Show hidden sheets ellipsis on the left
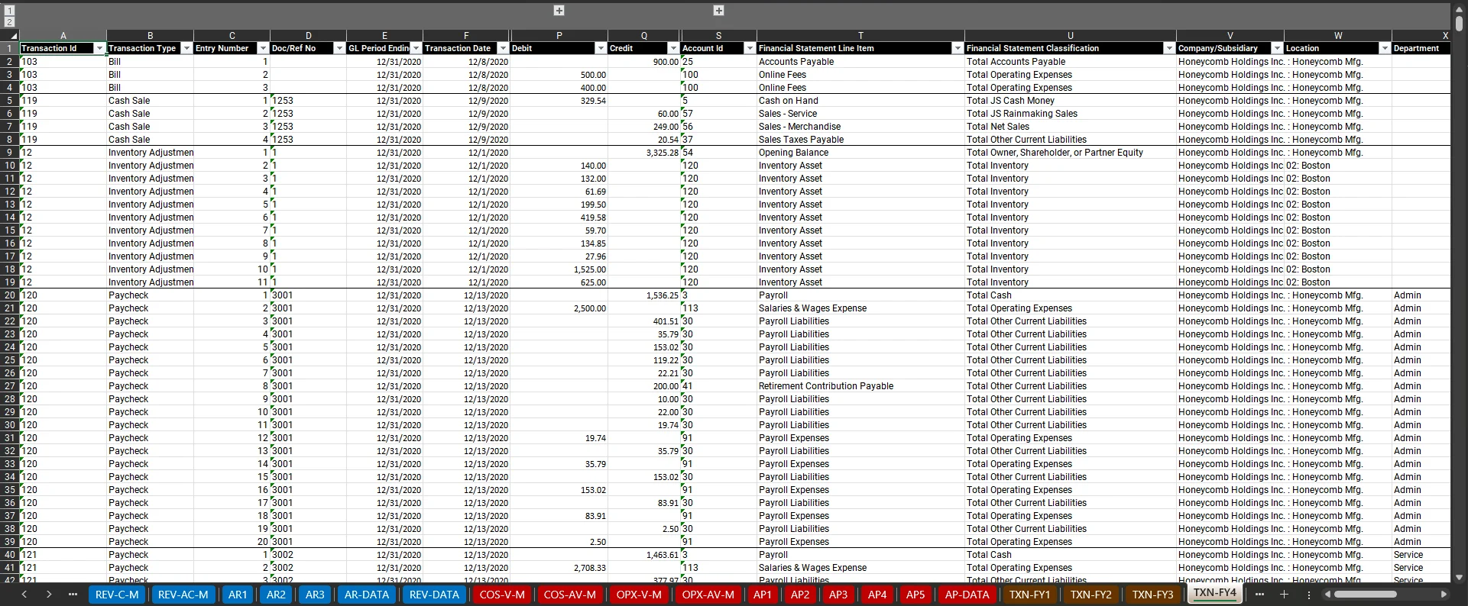Image resolution: width=1468 pixels, height=606 pixels. 73,594
